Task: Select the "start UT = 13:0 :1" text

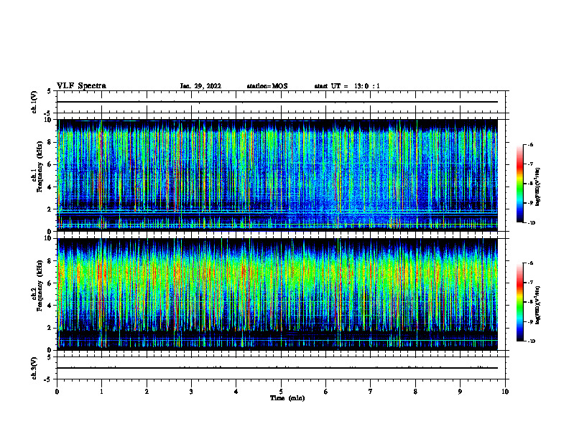Action: [347, 86]
